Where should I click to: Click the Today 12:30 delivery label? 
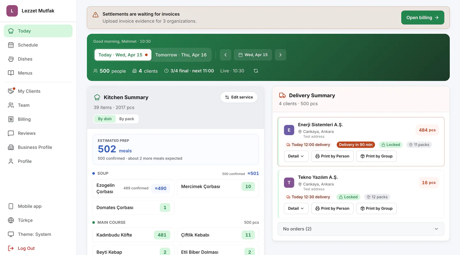tap(308, 197)
